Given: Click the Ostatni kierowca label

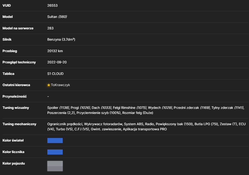Looking at the screenshot, I should point(16,85).
